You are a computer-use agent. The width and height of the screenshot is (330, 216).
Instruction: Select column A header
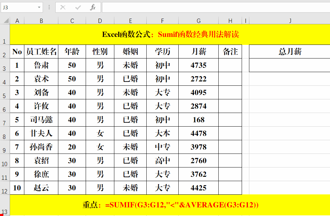(x=17, y=21)
